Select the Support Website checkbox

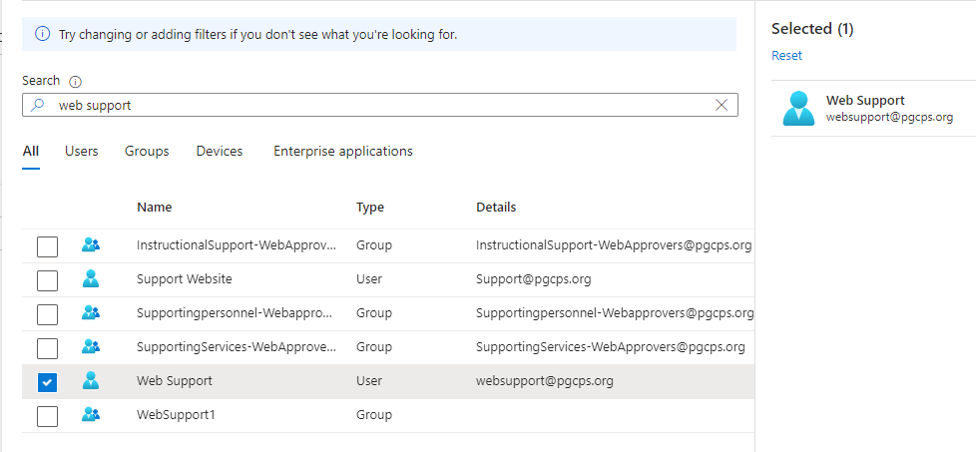[x=47, y=280]
